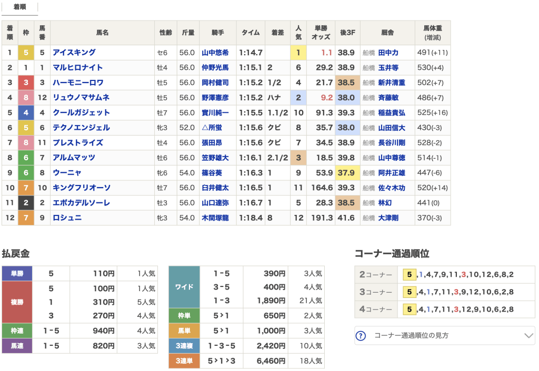This screenshot has width=539, height=371.
Task: Click the 後3F column header
Action: pyautogui.click(x=347, y=33)
